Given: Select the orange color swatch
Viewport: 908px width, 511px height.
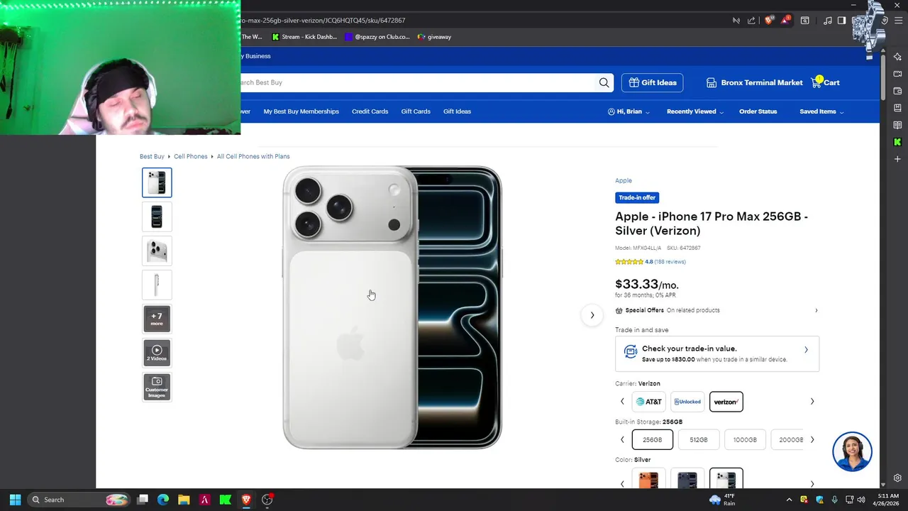Looking at the screenshot, I should point(649,478).
